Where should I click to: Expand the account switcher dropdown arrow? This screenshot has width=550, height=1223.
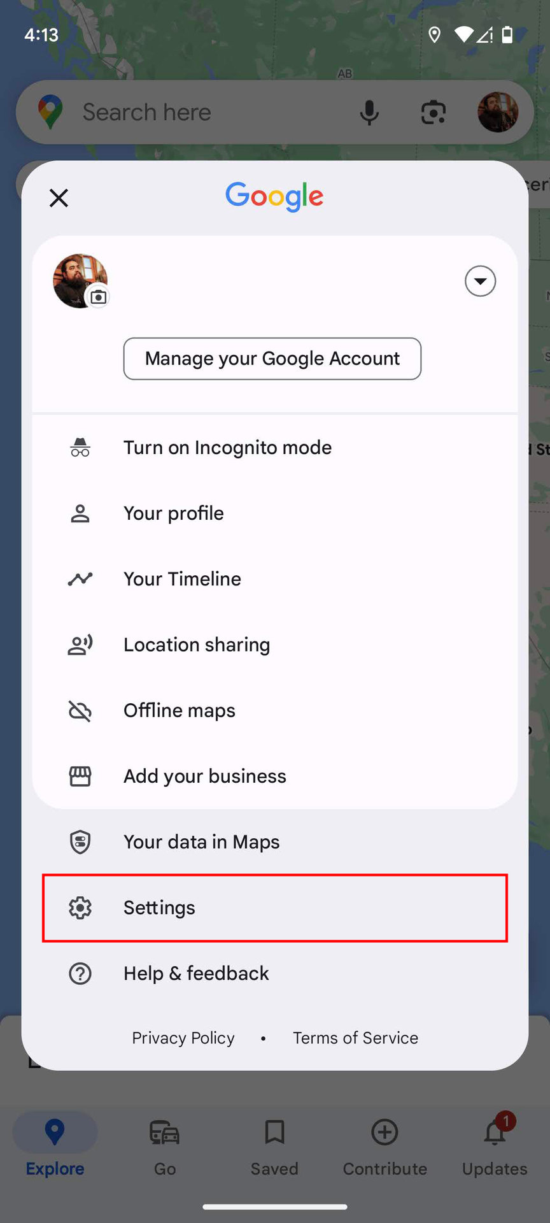click(480, 281)
